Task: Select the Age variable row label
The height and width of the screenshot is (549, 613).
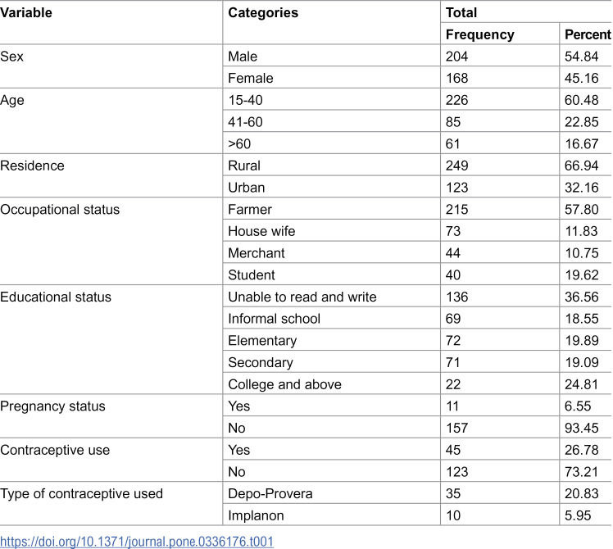Action: tap(12, 101)
